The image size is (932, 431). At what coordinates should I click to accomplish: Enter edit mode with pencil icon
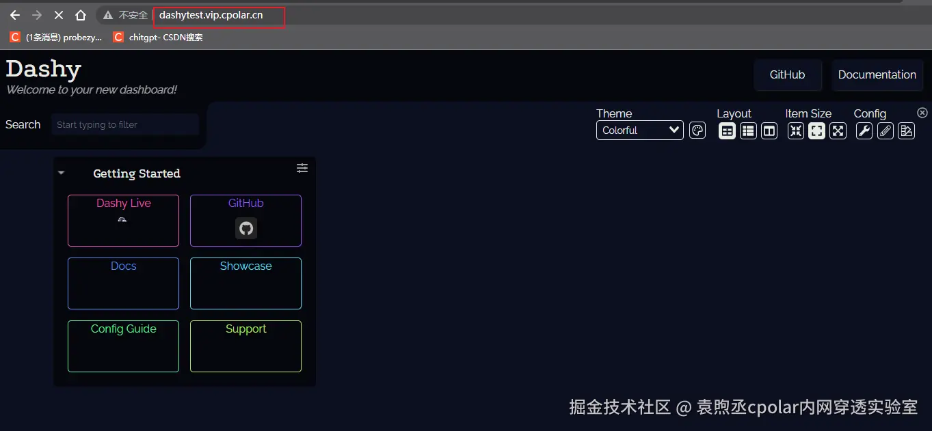[886, 130]
